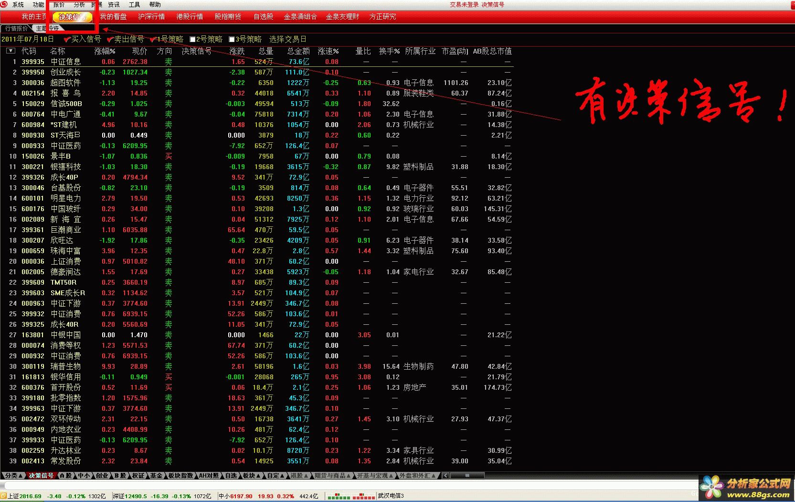Toggle the 买入信号 checkbox
The image size is (795, 502).
click(x=67, y=39)
